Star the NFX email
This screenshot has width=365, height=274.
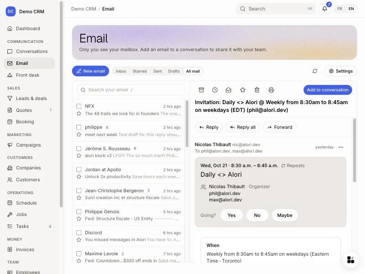tap(79, 113)
